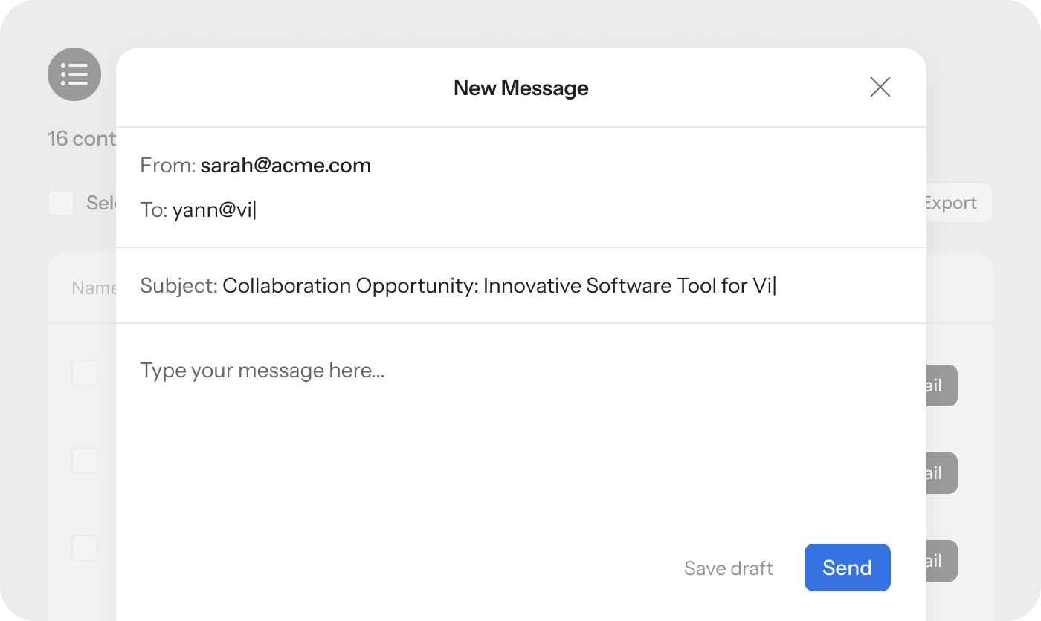Image resolution: width=1041 pixels, height=621 pixels.
Task: Send the email with blue button
Action: pos(848,568)
